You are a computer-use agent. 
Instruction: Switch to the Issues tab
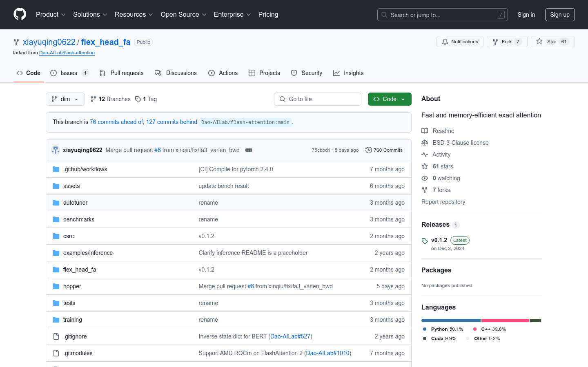point(69,73)
